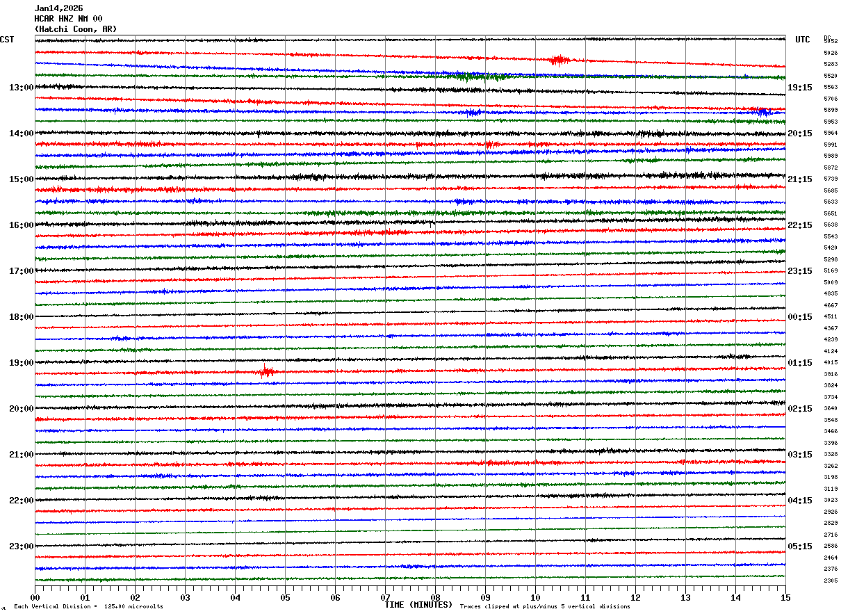The width and height of the screenshot is (841, 616).
Task: Click 'Each Vertical Division = 125.00 microvolts' note
Action: pyautogui.click(x=89, y=607)
